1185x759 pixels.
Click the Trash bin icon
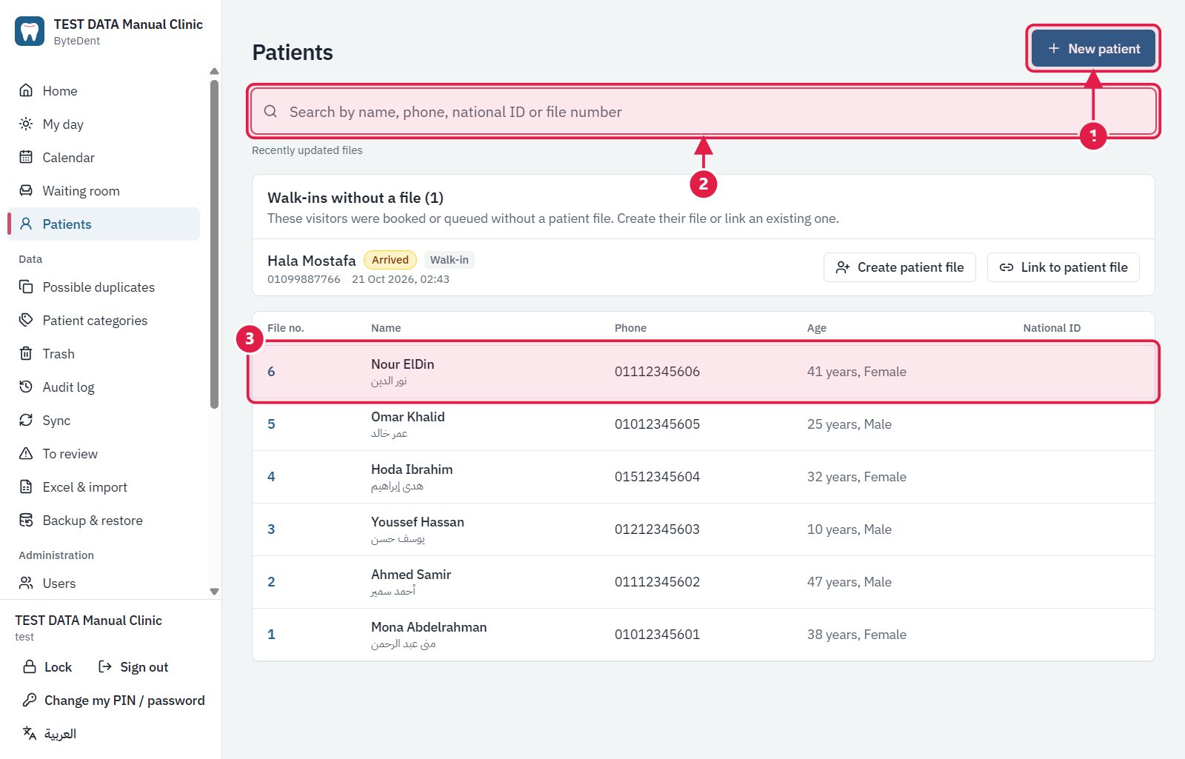26,353
